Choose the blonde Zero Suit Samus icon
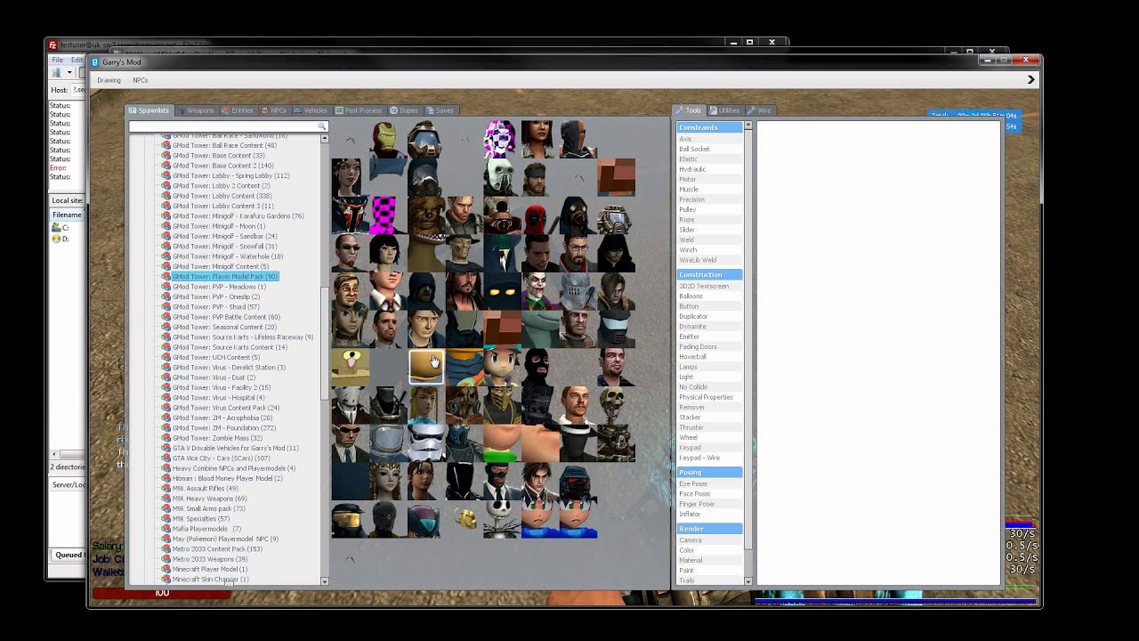The image size is (1139, 641). coord(425,405)
